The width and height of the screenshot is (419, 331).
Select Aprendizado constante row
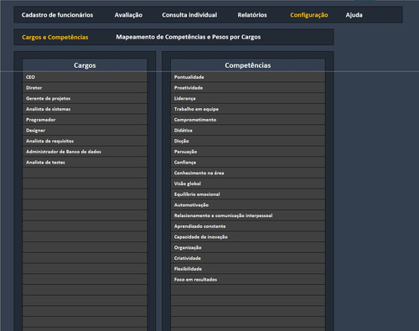point(248,226)
